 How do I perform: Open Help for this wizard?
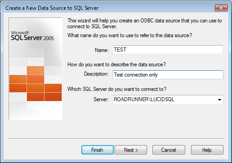207,150
